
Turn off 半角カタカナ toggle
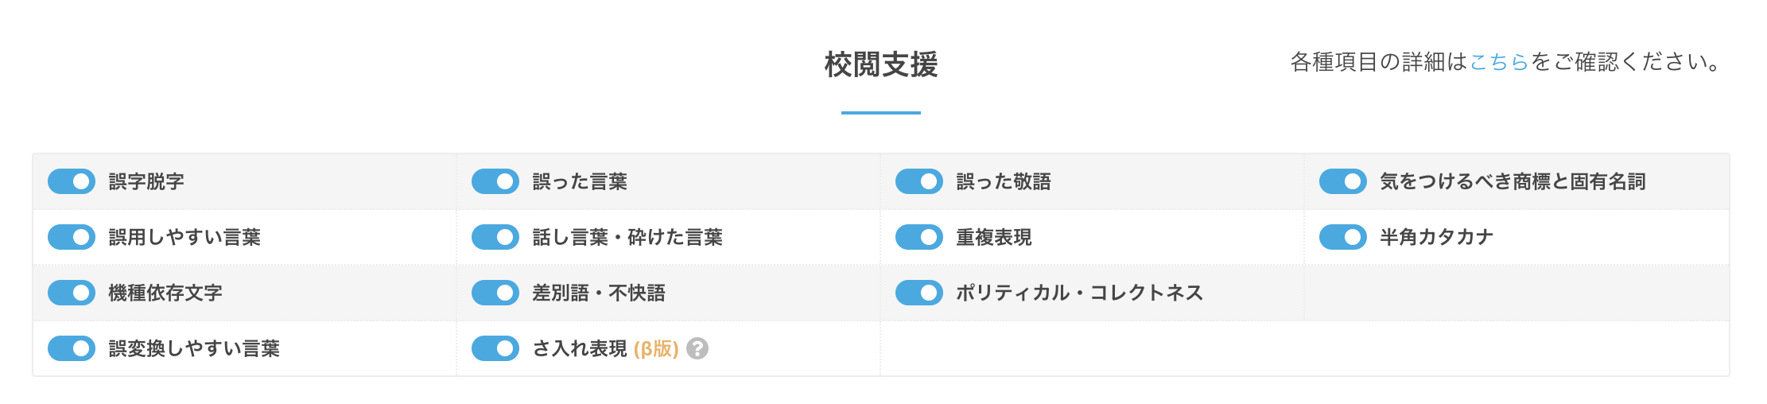(x=1343, y=237)
